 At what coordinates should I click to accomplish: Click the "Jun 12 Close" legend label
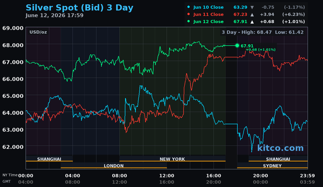208,22
